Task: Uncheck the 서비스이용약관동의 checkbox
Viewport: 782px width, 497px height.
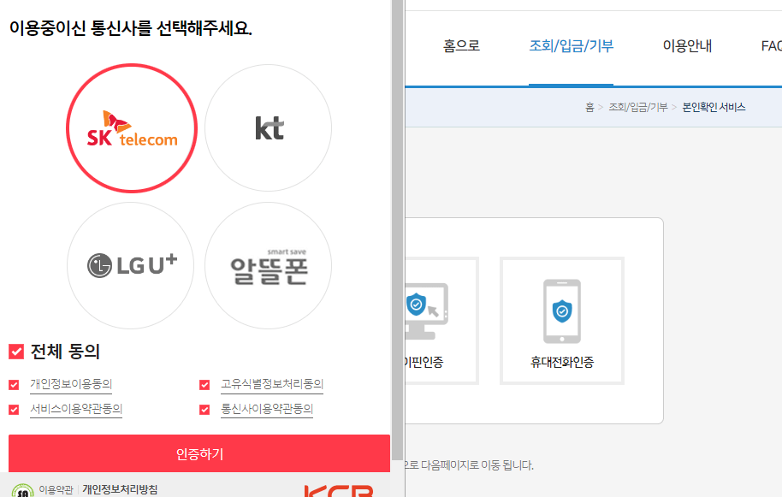Action: pyautogui.click(x=13, y=410)
